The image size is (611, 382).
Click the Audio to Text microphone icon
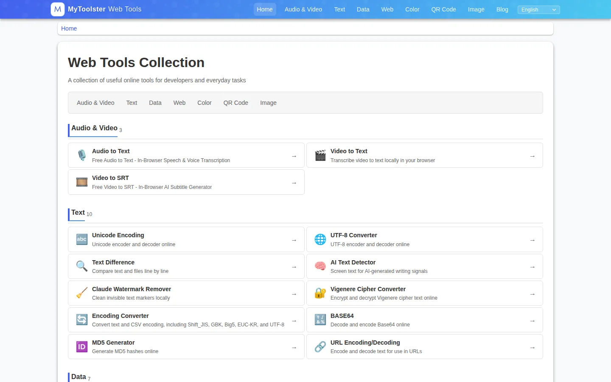(x=82, y=155)
